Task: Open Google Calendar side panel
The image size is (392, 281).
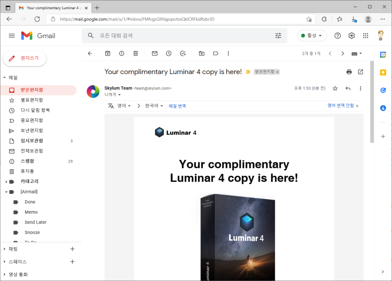Action: click(383, 54)
